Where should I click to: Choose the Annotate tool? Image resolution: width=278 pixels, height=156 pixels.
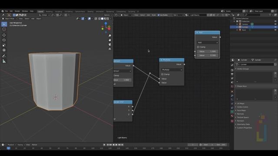click(x=4, y=56)
